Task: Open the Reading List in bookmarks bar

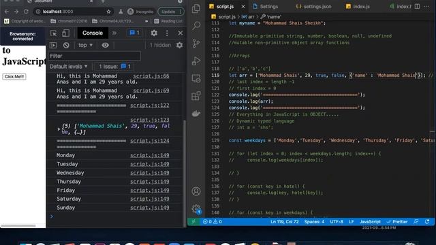Action: [168, 21]
